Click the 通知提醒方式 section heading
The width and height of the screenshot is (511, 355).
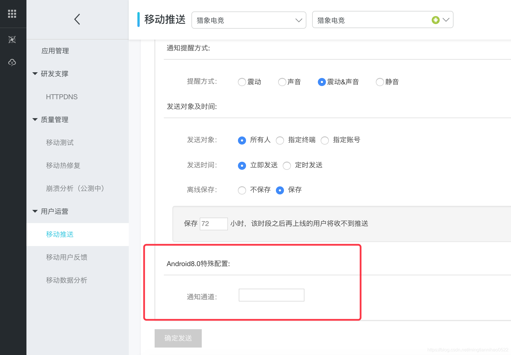[188, 48]
